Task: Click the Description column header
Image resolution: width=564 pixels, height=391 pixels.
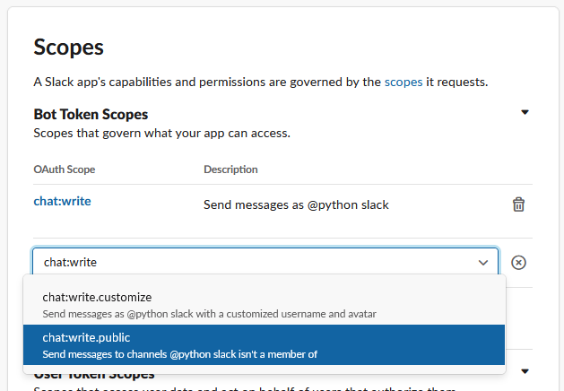Action: 230,169
